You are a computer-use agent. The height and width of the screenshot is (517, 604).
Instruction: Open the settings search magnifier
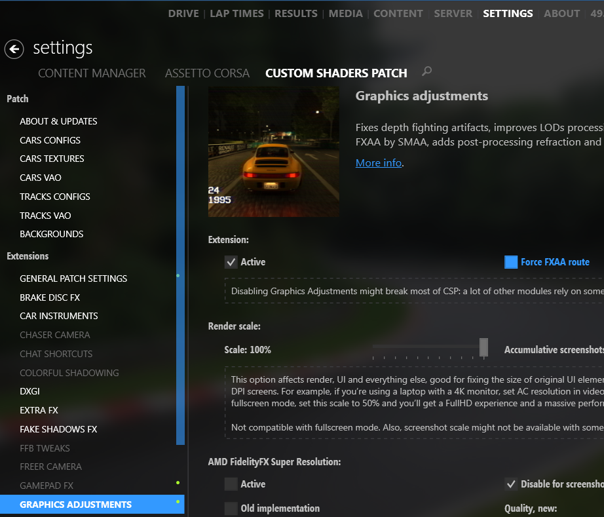click(x=427, y=71)
